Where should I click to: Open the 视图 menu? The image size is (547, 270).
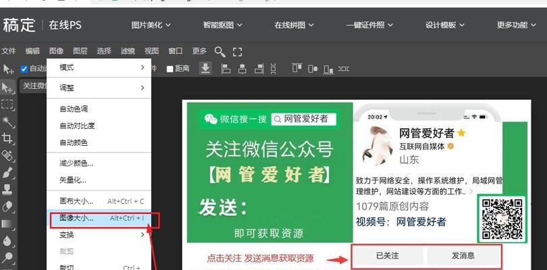coord(151,51)
